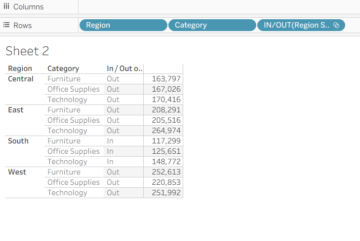Click the value 264,974 cell

[x=166, y=131]
